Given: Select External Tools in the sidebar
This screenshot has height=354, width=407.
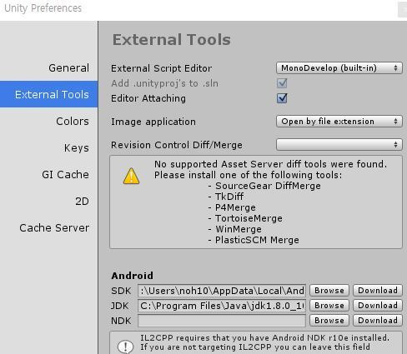Looking at the screenshot, I should [x=49, y=94].
